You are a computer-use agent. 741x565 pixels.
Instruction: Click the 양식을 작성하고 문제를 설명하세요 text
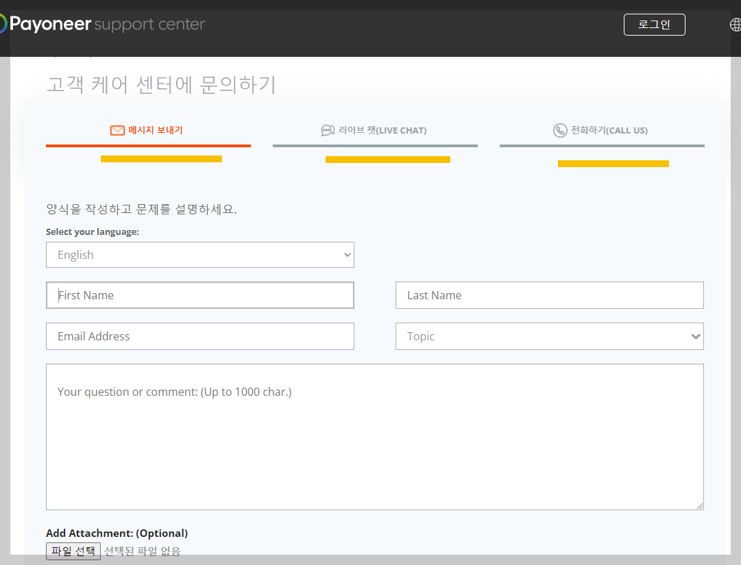click(x=141, y=209)
